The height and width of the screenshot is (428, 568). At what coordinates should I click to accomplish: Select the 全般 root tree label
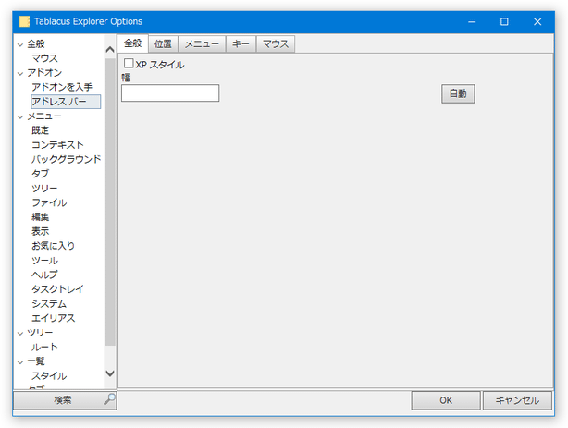pyautogui.click(x=36, y=44)
